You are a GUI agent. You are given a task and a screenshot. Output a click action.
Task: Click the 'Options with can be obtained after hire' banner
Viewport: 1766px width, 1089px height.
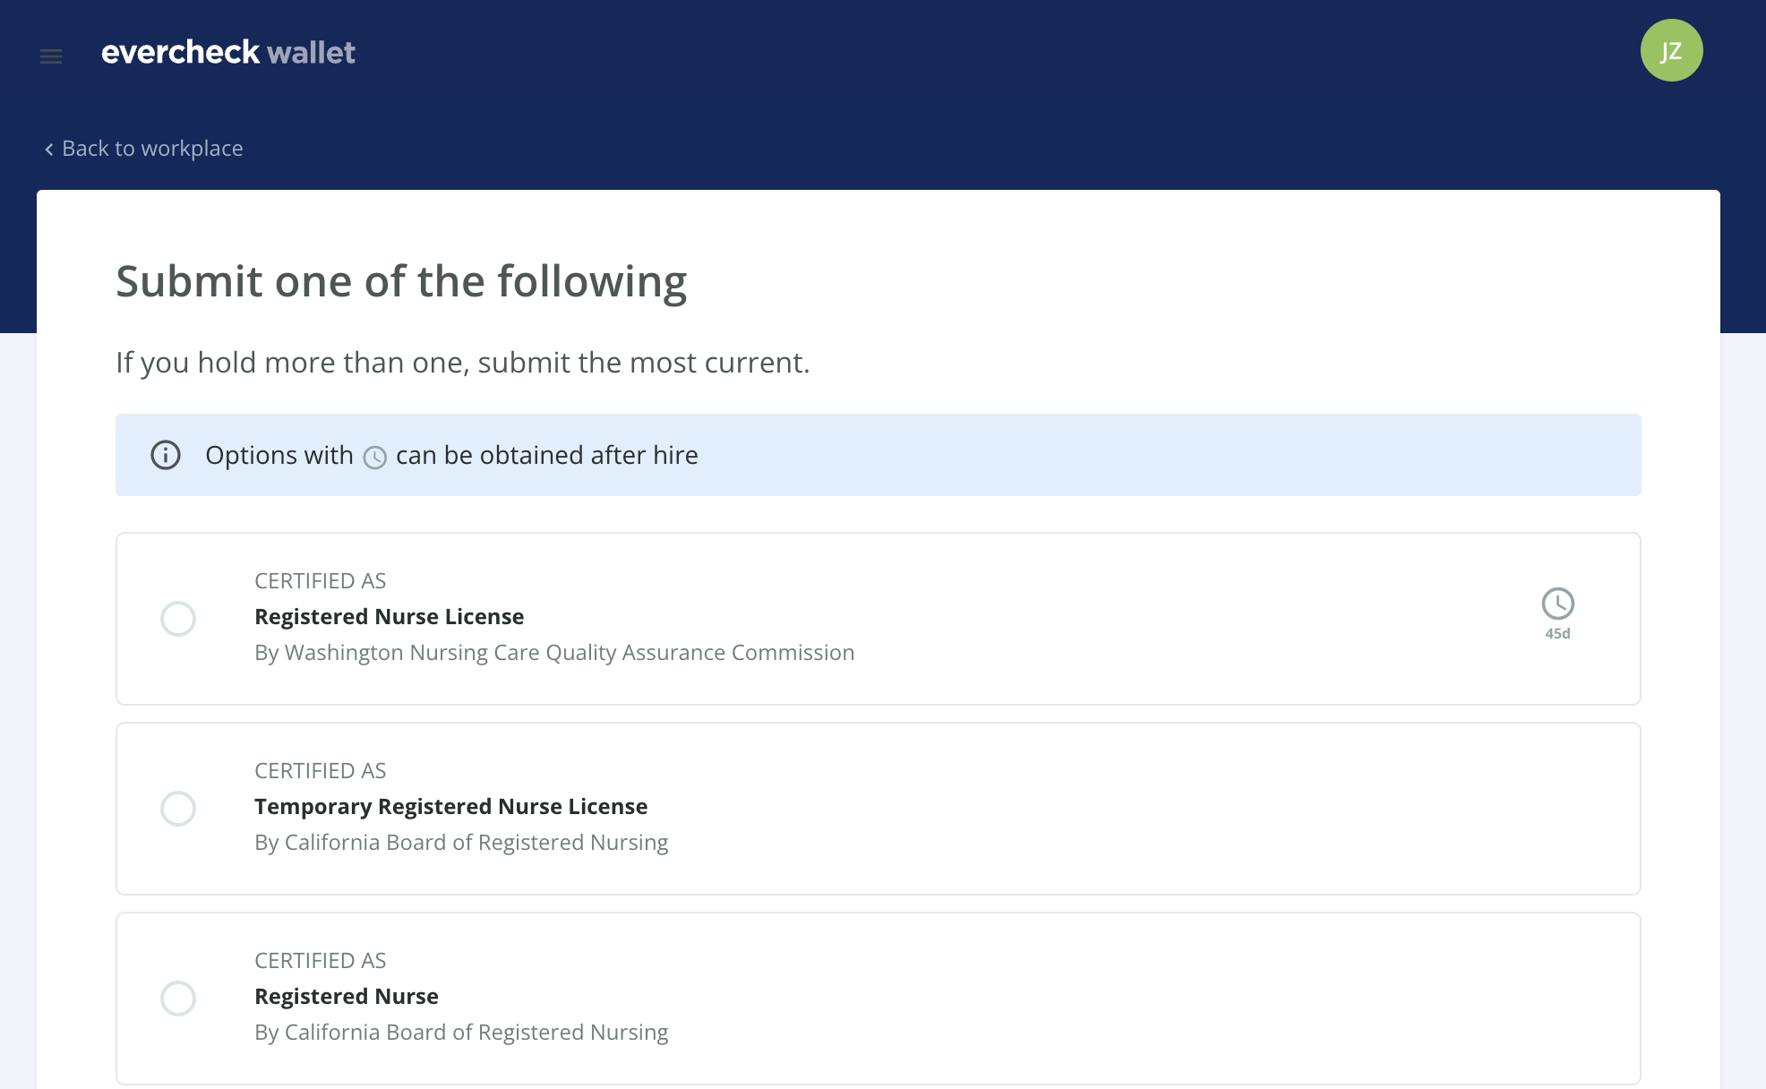878,455
